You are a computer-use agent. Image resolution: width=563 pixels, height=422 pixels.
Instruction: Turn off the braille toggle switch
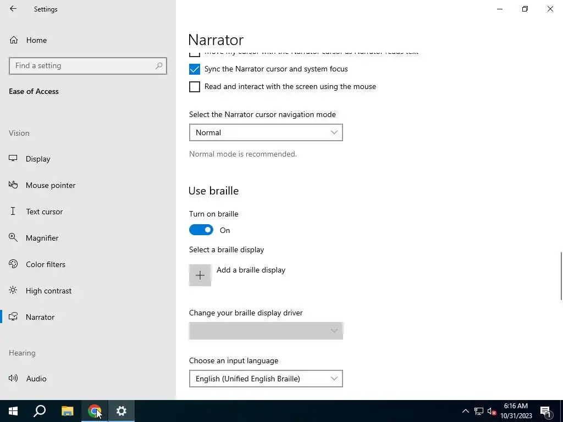coord(201,230)
